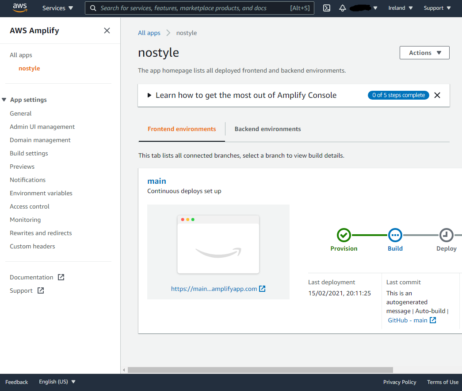Click the nostyle breadcrumb text

(187, 33)
